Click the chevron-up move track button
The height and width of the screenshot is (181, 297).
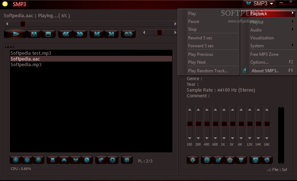tap(64, 160)
